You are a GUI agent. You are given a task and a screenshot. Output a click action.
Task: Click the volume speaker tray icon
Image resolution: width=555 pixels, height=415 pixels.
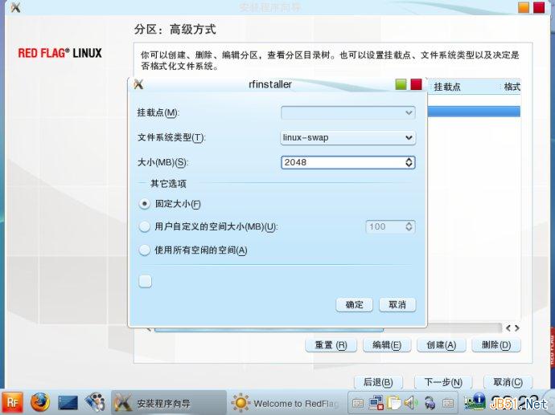point(410,403)
